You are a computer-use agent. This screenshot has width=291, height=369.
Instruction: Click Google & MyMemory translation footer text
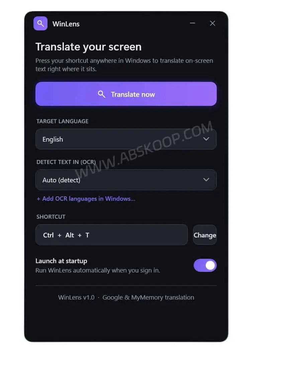click(x=148, y=297)
